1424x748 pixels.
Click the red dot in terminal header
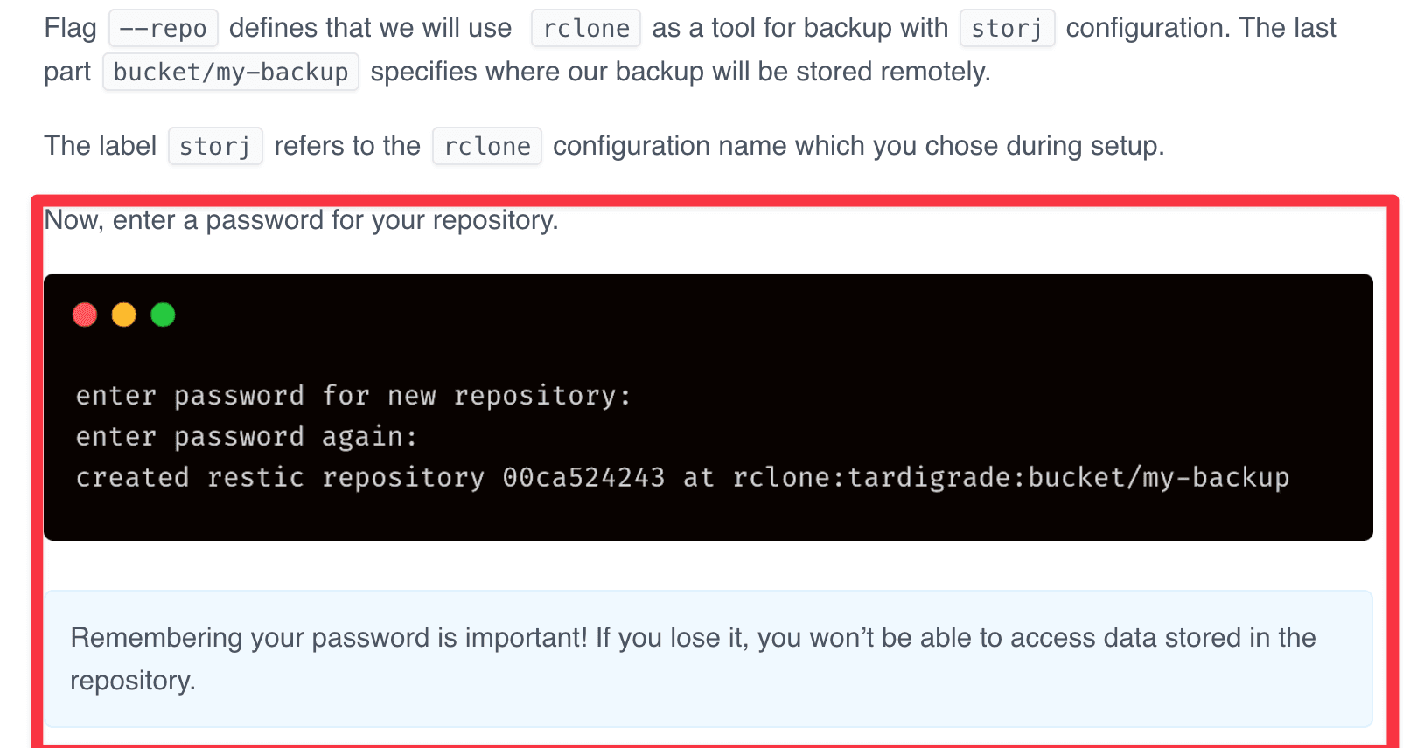85,315
